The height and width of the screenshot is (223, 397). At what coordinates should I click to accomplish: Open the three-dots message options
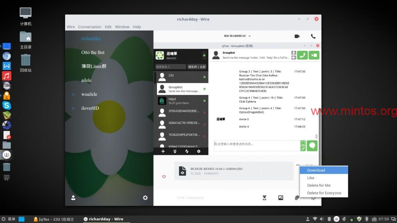[x=298, y=165]
